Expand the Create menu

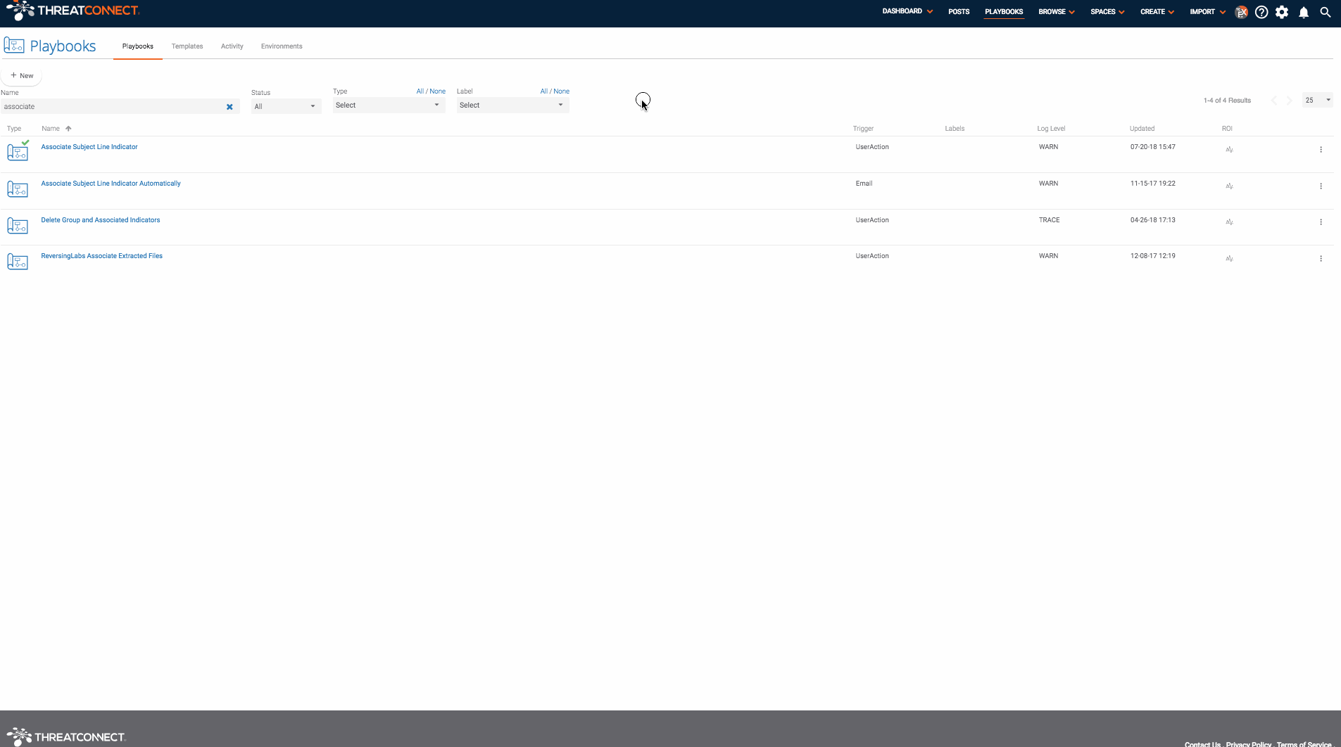coord(1157,12)
